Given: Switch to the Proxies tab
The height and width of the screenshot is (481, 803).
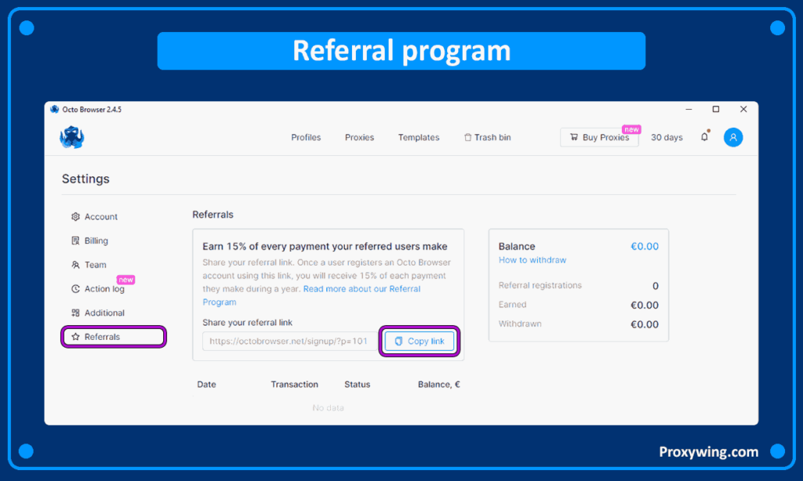Looking at the screenshot, I should (359, 137).
